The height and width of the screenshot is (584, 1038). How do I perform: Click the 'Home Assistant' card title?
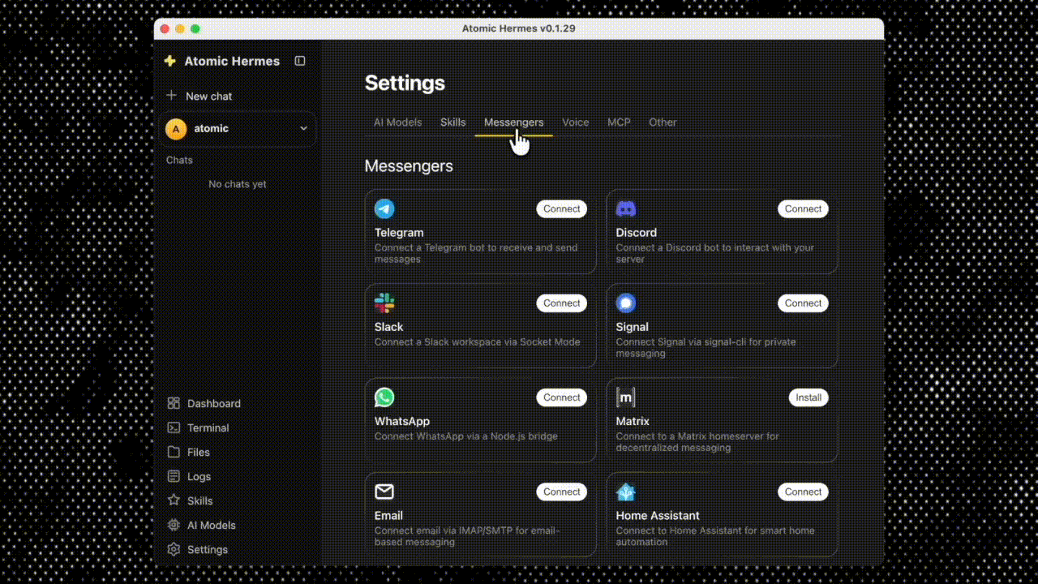click(658, 515)
